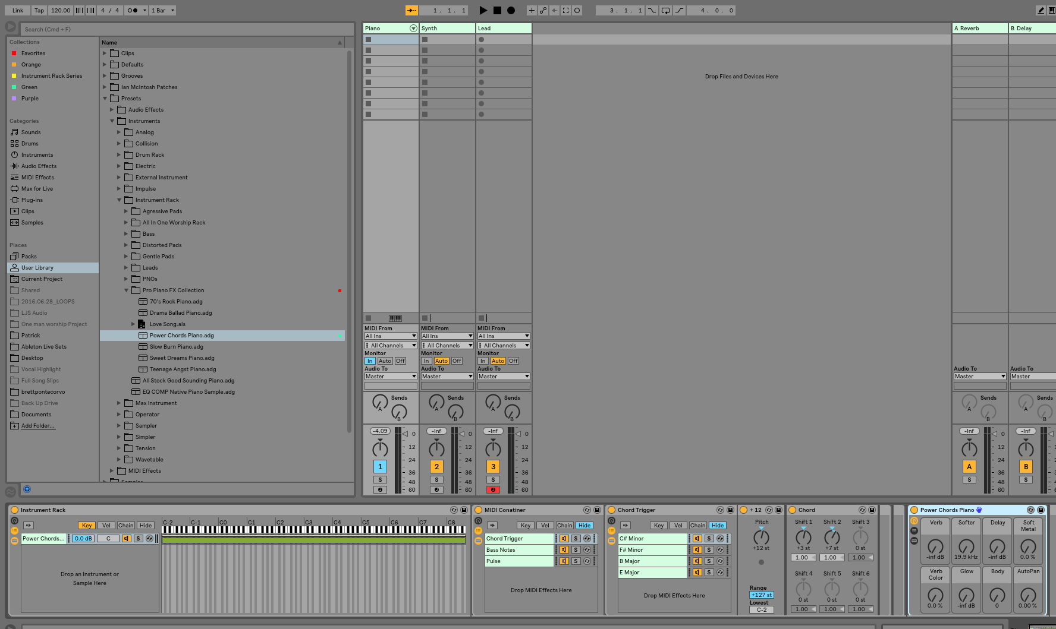
Task: Toggle MIDI Arrangement Overdub plus icon
Action: (x=532, y=10)
